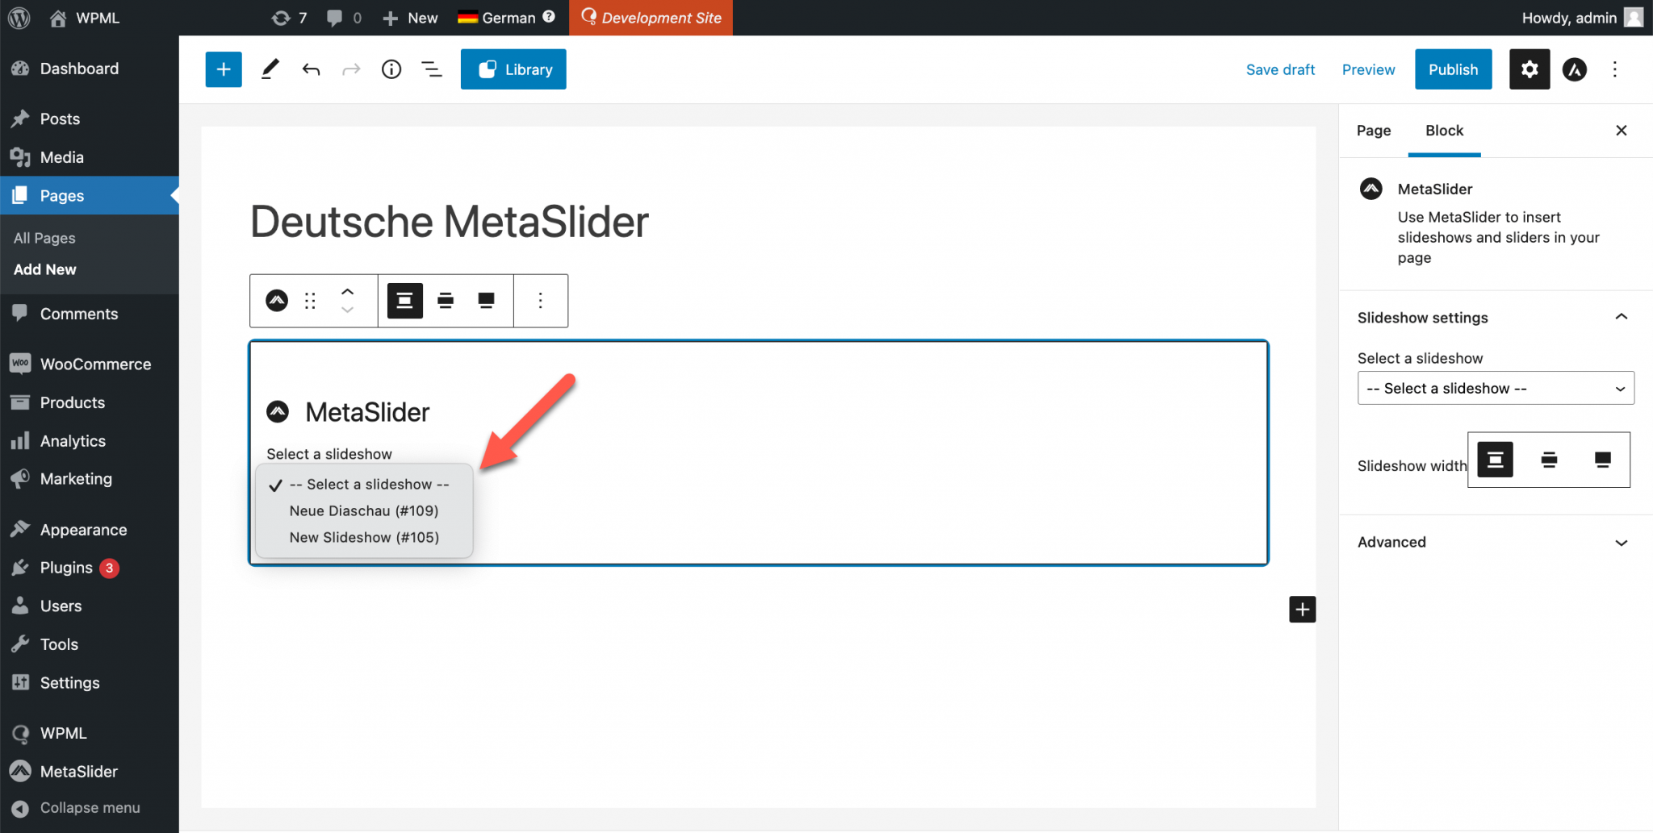Click the Redo arrow

pos(351,69)
